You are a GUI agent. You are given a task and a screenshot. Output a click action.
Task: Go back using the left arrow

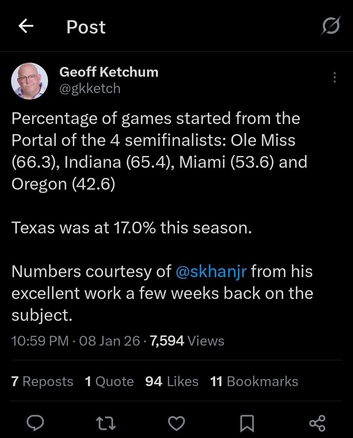(x=26, y=26)
